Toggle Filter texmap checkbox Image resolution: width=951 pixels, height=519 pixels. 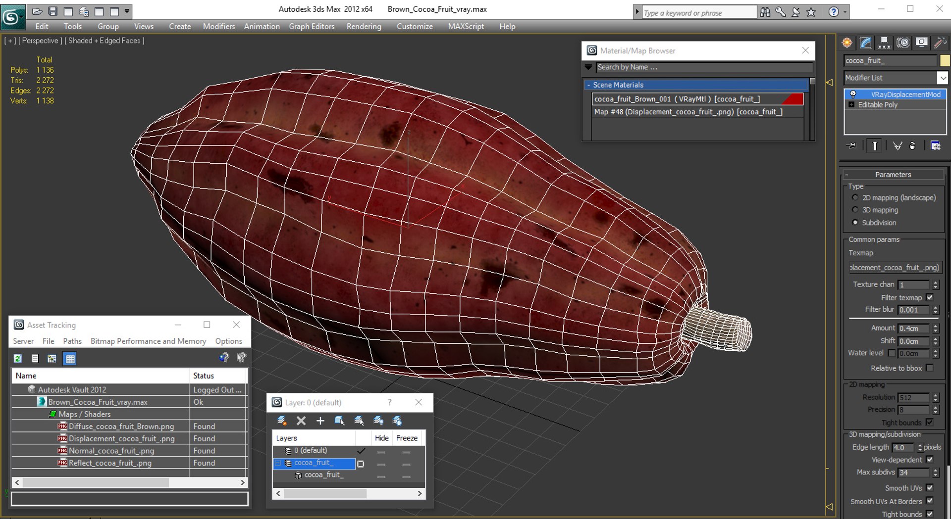click(930, 297)
